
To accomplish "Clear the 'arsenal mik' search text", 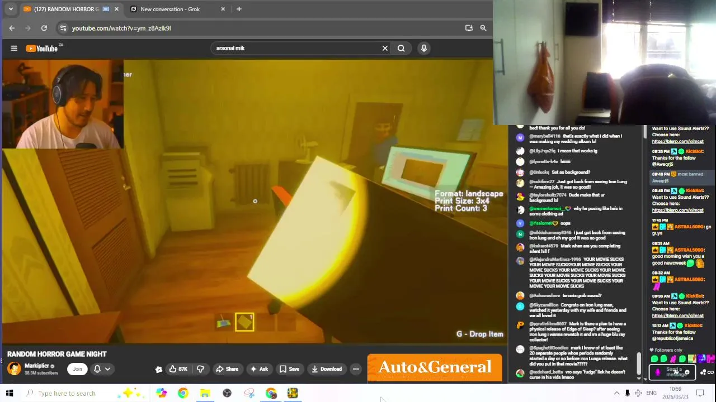I will pyautogui.click(x=385, y=48).
